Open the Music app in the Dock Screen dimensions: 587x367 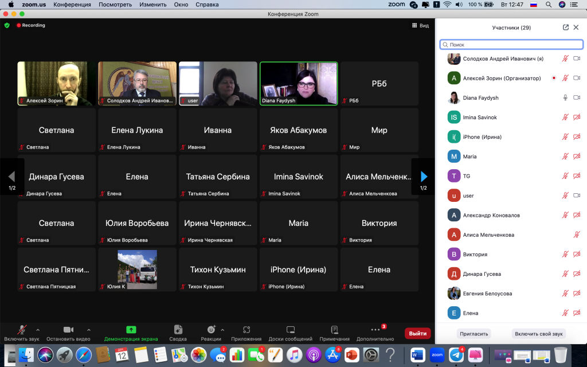294,354
